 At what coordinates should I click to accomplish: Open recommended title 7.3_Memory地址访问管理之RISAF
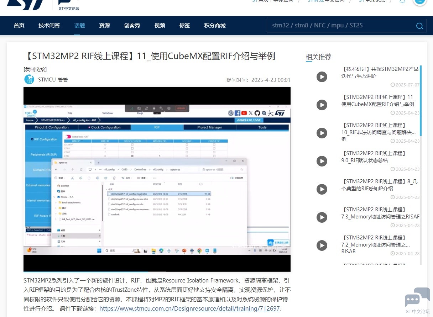[380, 213]
